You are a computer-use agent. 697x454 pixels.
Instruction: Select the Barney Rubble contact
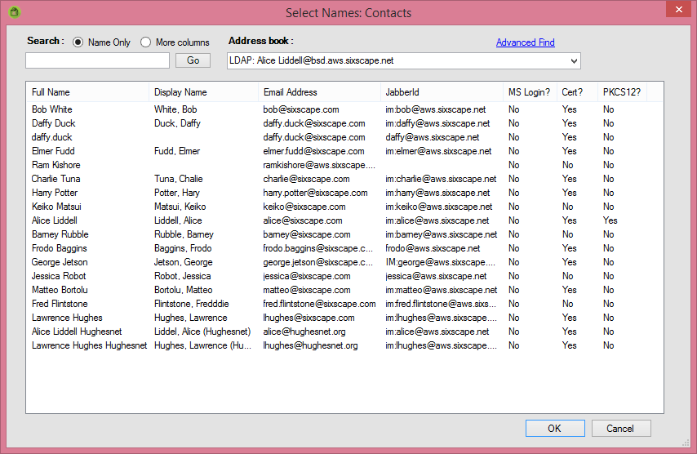point(60,234)
